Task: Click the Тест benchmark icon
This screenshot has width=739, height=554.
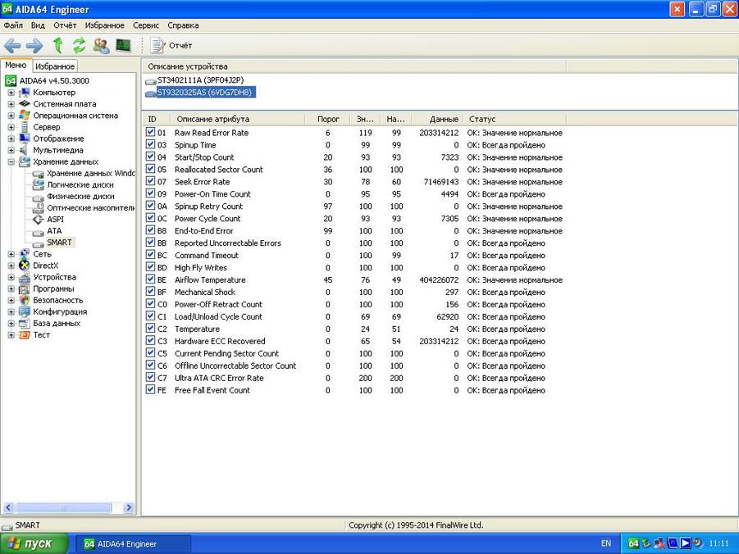Action: pos(25,335)
